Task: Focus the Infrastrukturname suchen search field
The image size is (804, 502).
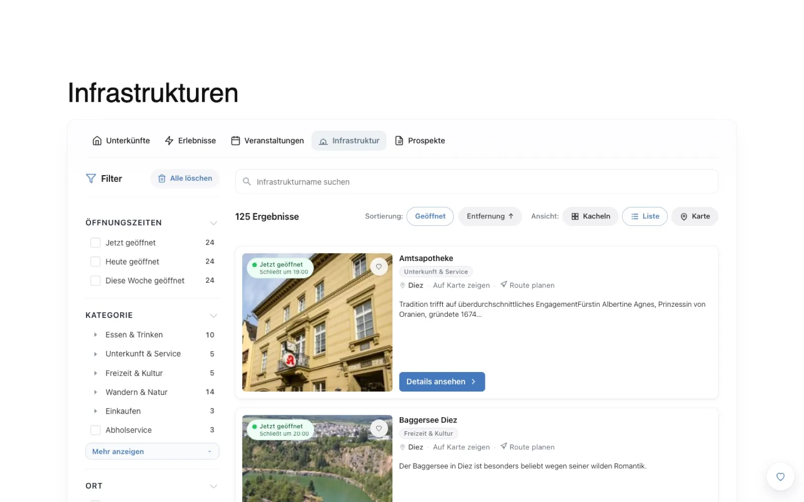Action: click(477, 182)
